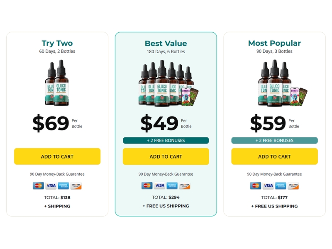
Task: Click the American Express icon in Try Two card
Action: (63, 186)
